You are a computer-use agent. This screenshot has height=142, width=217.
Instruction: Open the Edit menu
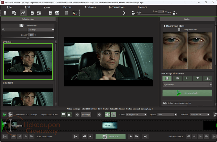click(x=28, y=7)
